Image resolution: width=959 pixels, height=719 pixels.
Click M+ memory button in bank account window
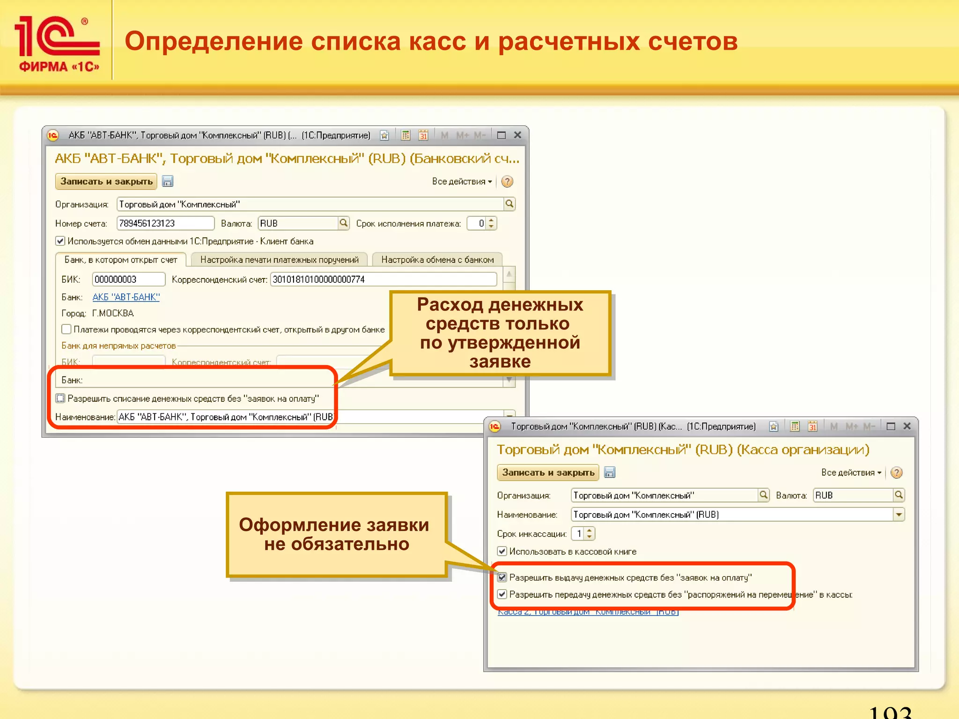pos(462,135)
